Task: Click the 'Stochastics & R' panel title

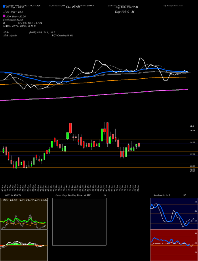Action: click(x=162, y=195)
